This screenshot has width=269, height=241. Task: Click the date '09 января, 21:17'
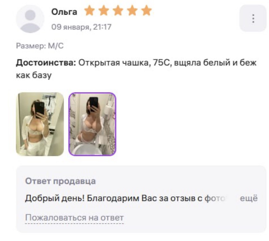(81, 27)
